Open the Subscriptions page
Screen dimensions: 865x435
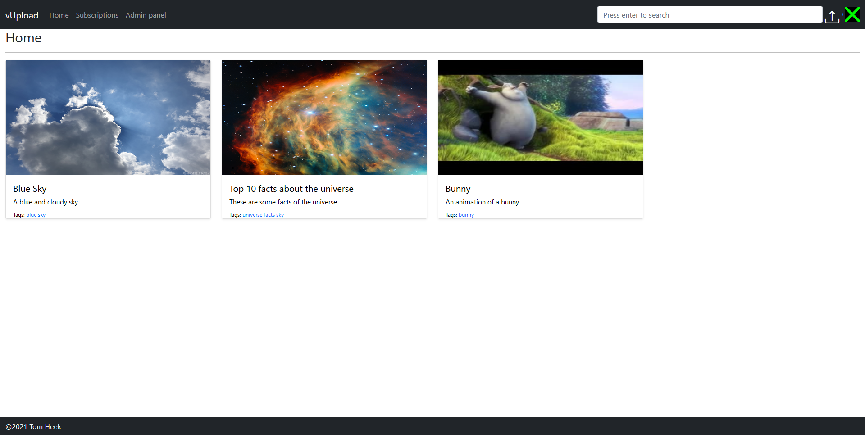pos(97,15)
